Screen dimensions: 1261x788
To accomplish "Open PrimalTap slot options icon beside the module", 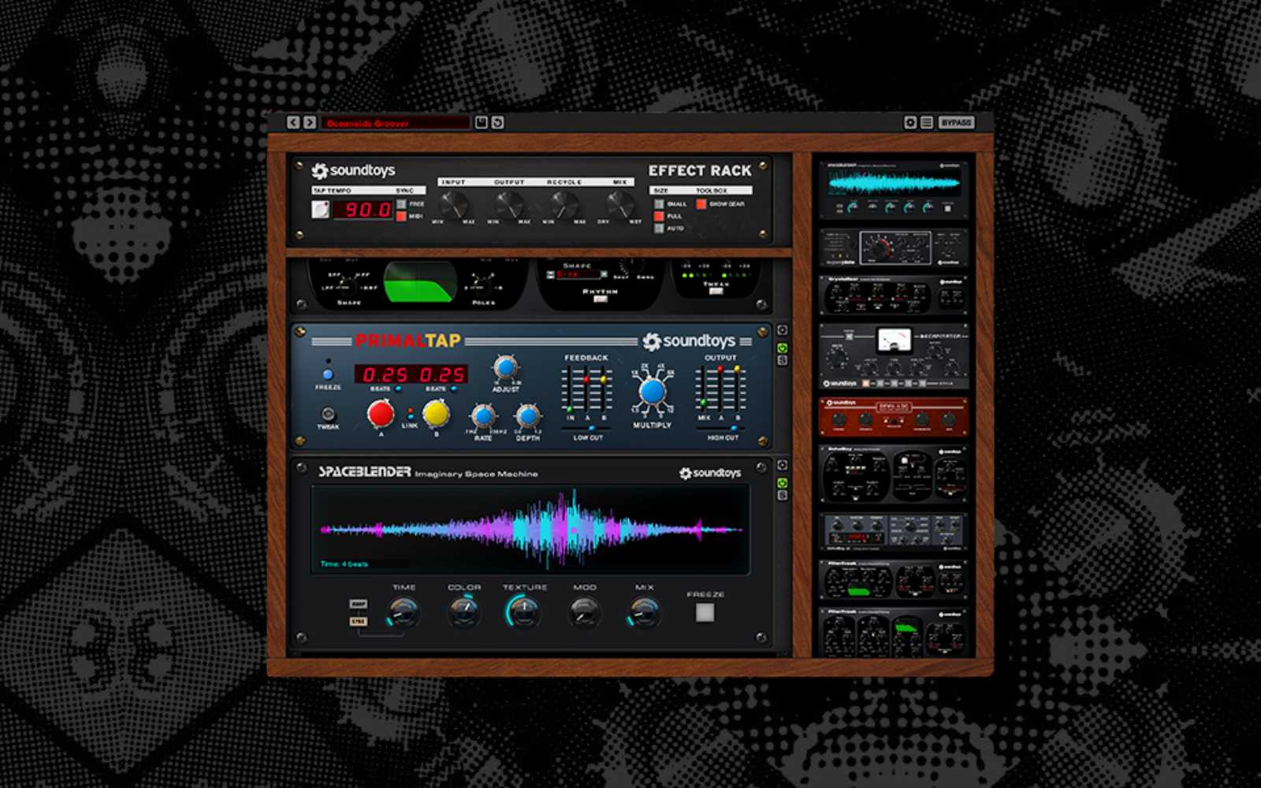I will point(782,331).
